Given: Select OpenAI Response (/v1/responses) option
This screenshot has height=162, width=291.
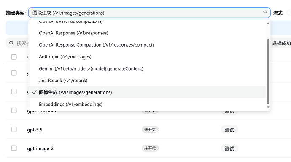Looking at the screenshot, I should pyautogui.click(x=147, y=33).
